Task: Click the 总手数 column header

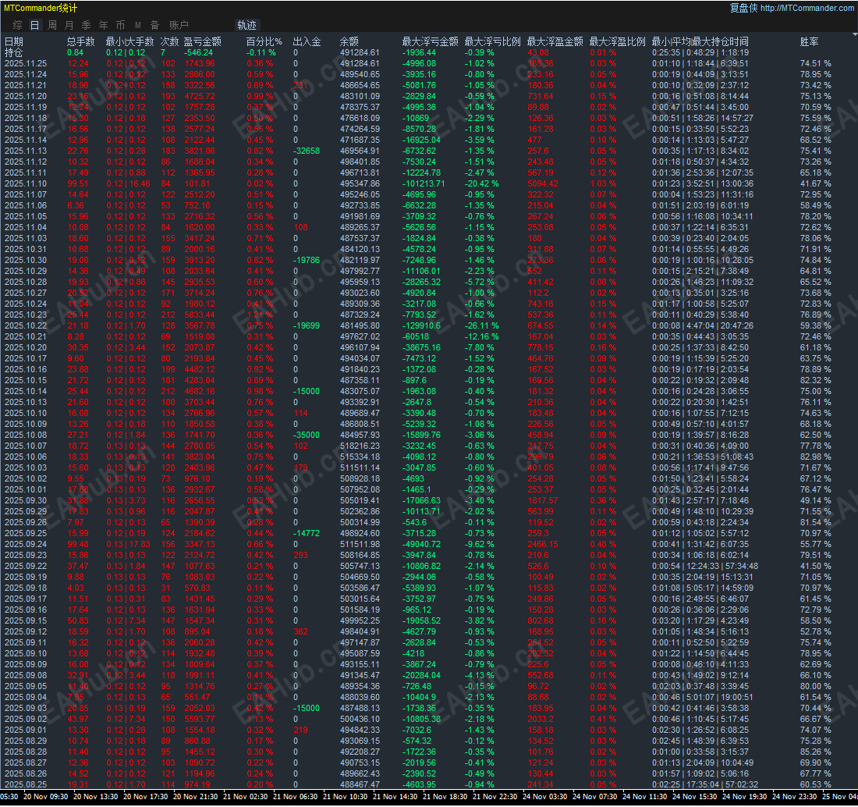Action: (x=81, y=41)
